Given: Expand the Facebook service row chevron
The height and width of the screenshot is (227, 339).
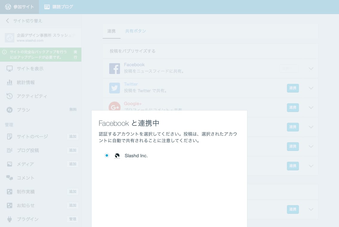Looking at the screenshot, I should click(311, 69).
